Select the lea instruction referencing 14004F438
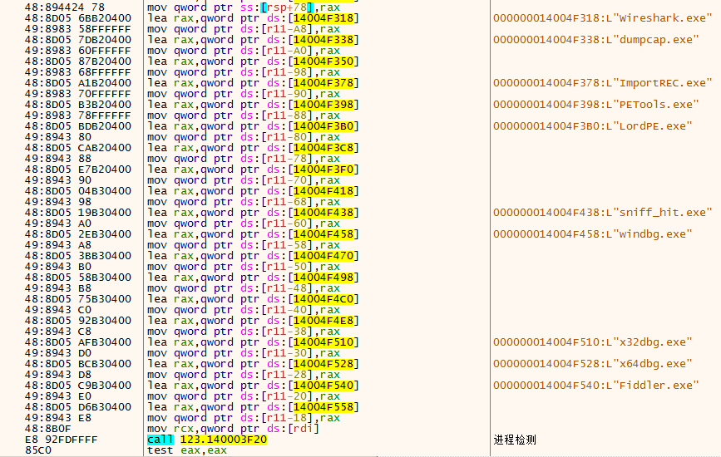The image size is (721, 457). (253, 213)
